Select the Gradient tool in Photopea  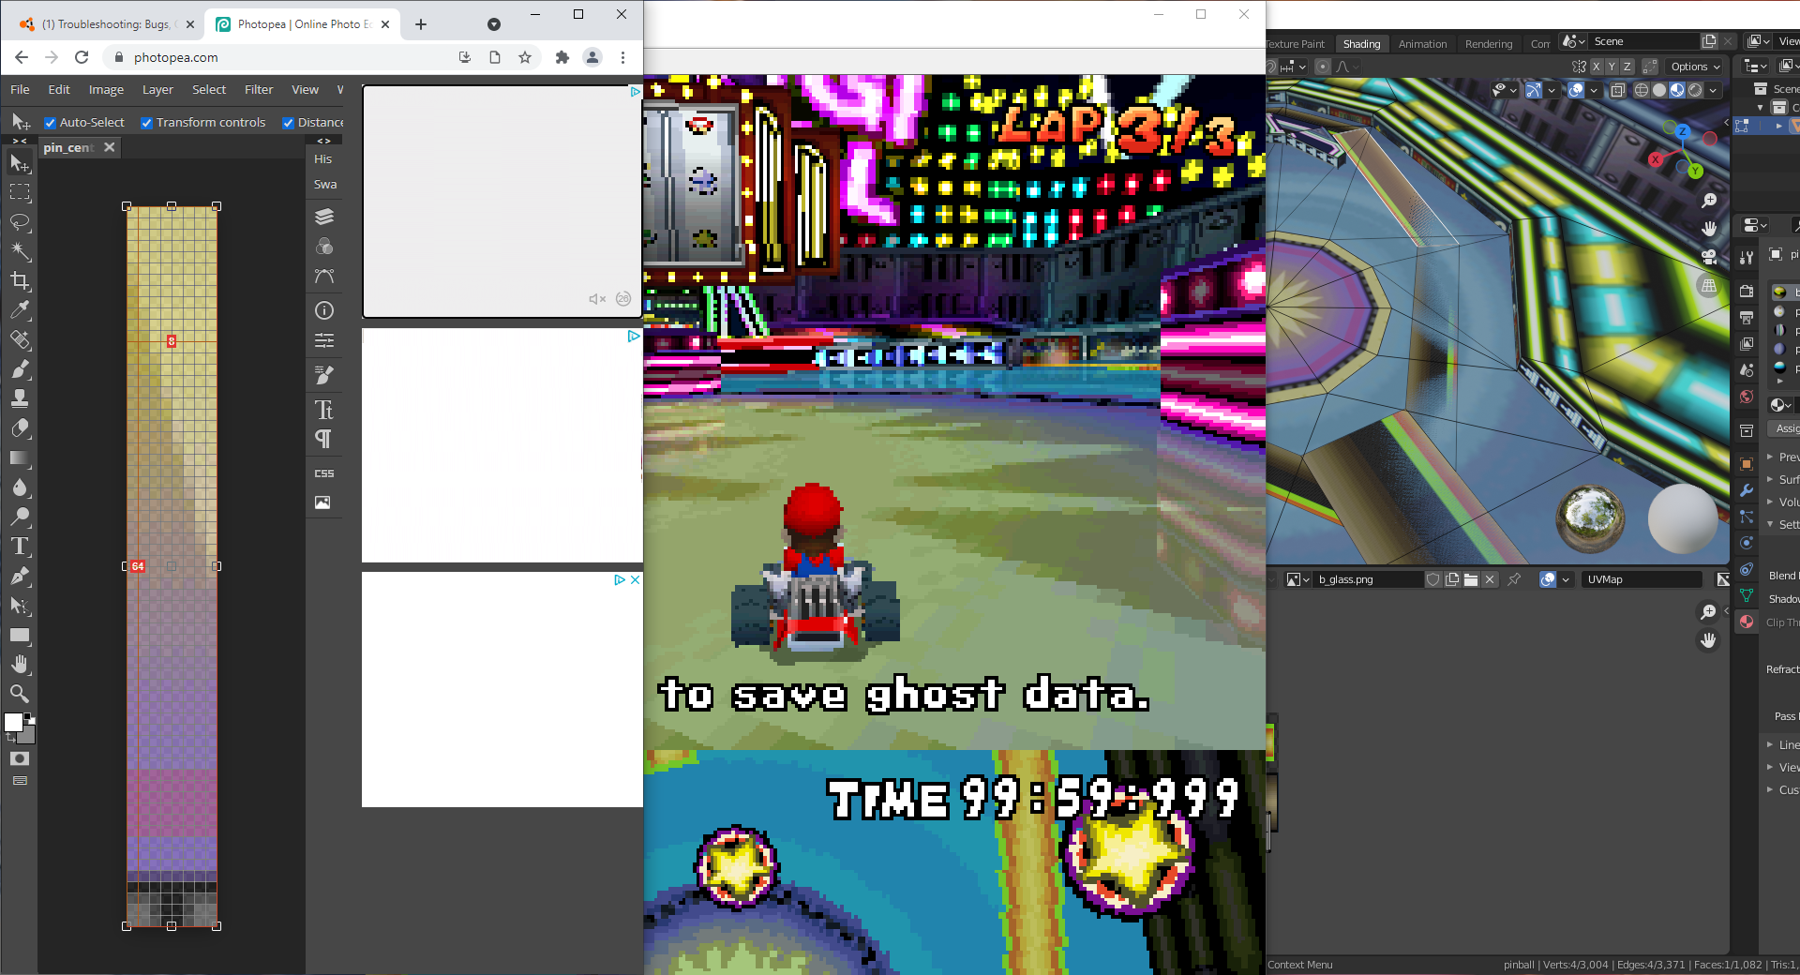coord(20,458)
